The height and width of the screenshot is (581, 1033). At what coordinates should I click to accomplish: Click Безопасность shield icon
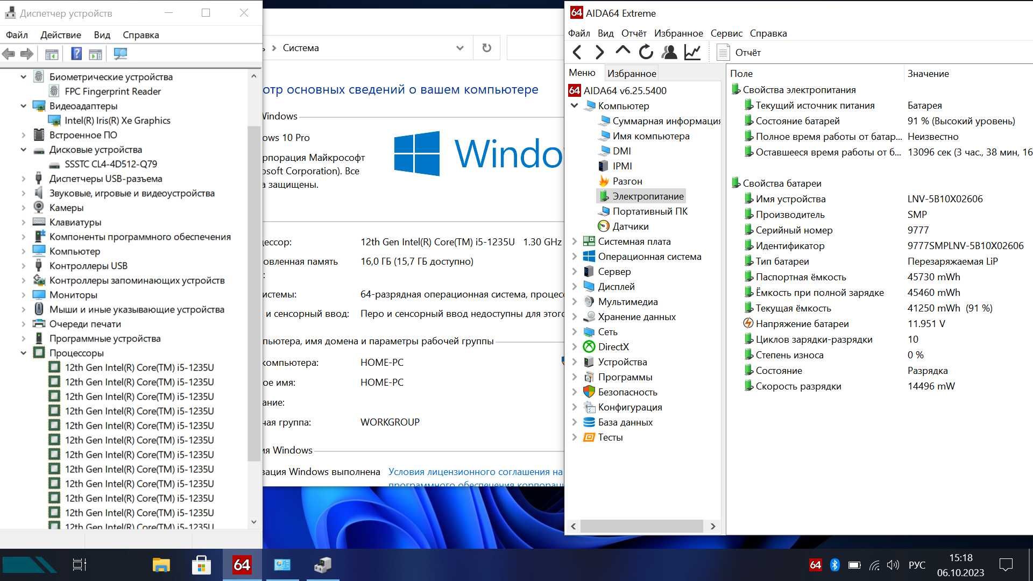[x=589, y=392]
